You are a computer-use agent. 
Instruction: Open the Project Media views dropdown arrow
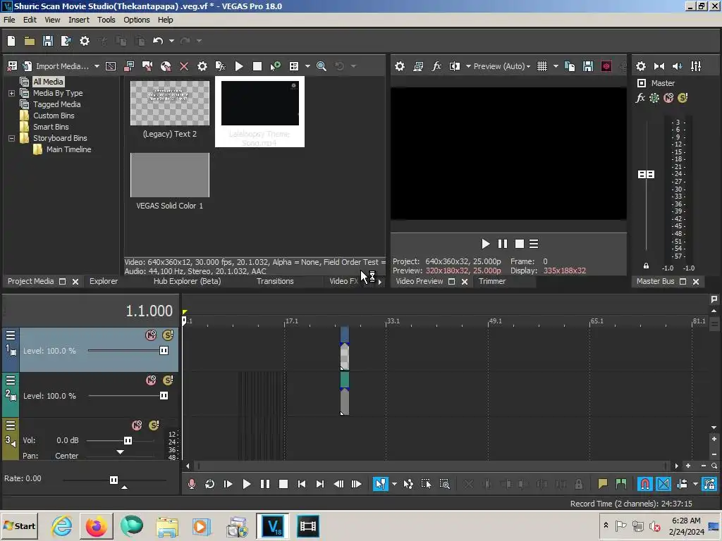coord(307,66)
